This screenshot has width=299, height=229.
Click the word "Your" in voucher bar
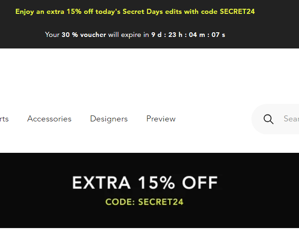[x=52, y=35]
